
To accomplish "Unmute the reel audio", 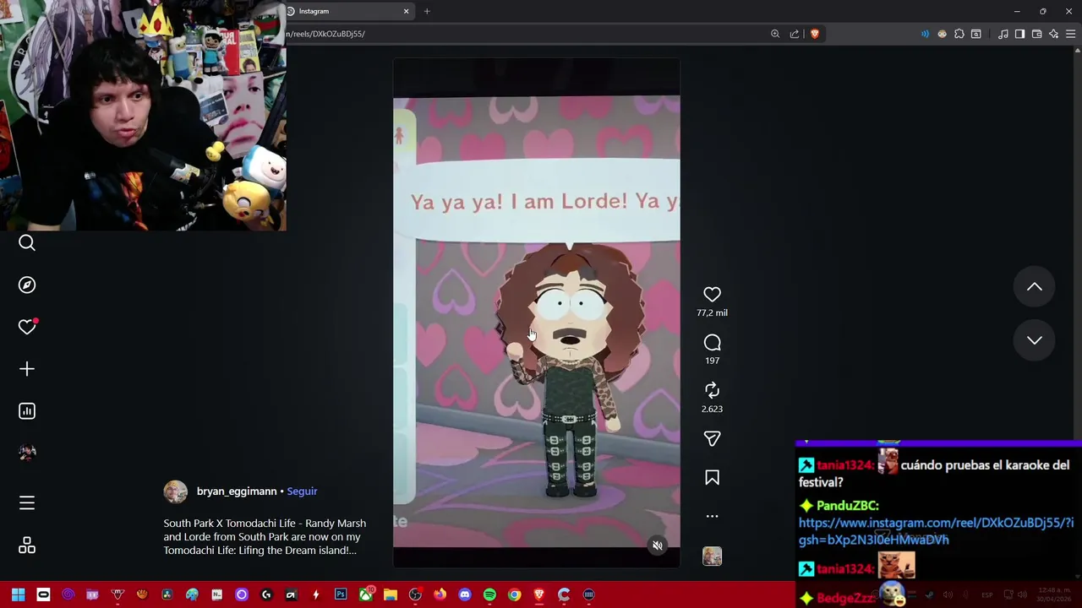I will [x=658, y=546].
